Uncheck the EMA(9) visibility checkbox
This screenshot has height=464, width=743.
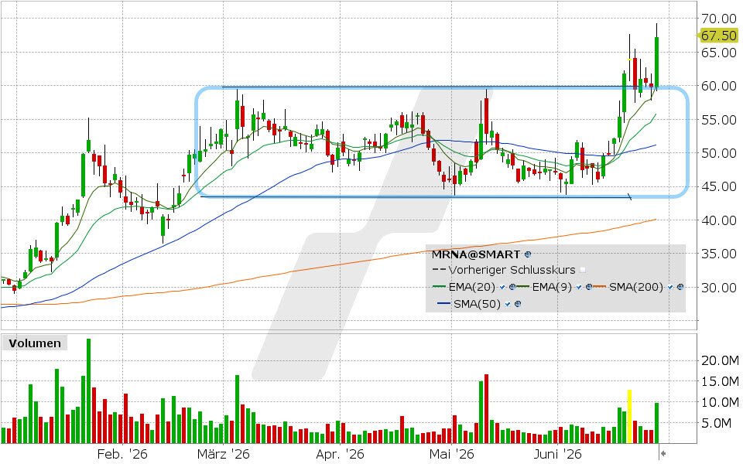pos(579,287)
